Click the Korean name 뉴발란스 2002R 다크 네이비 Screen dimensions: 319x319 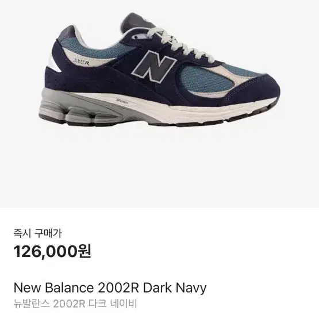(75, 304)
